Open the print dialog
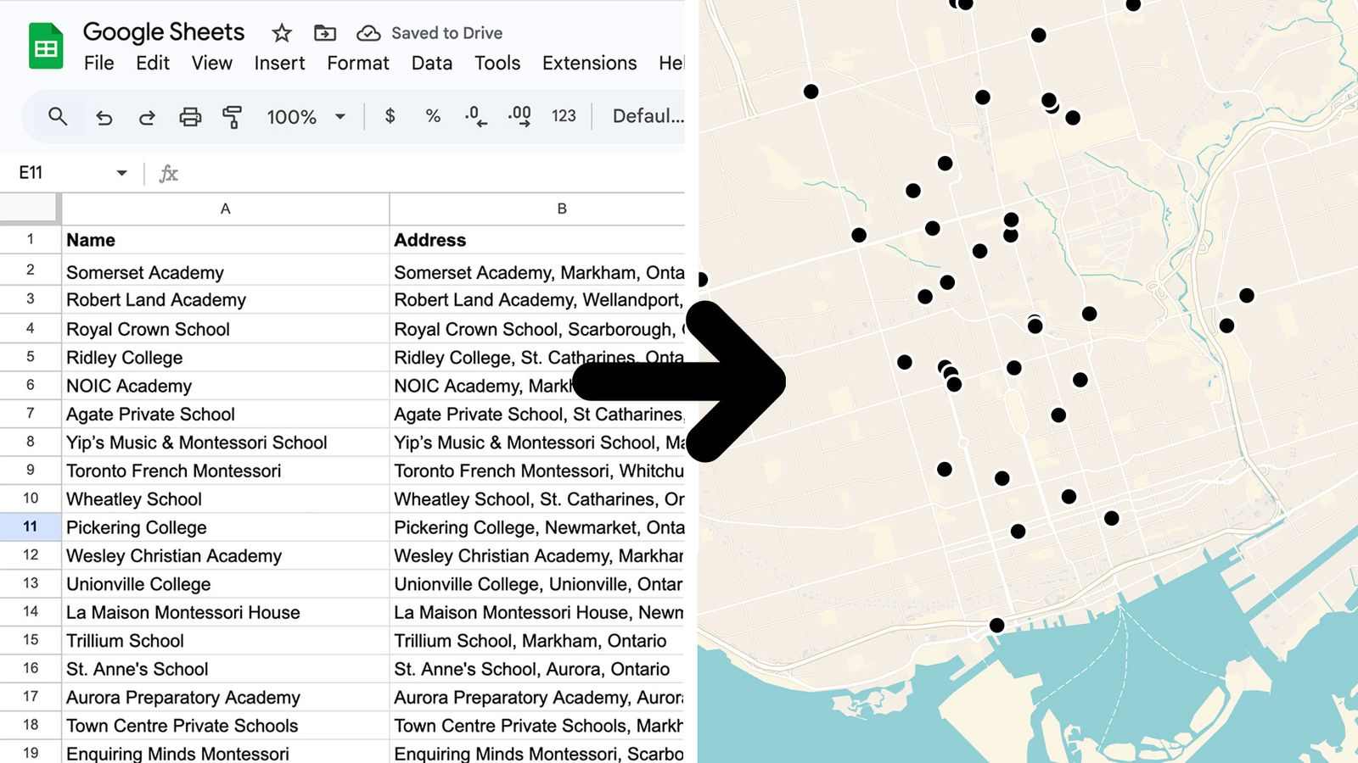Screen dimensions: 1358x763 coord(189,117)
